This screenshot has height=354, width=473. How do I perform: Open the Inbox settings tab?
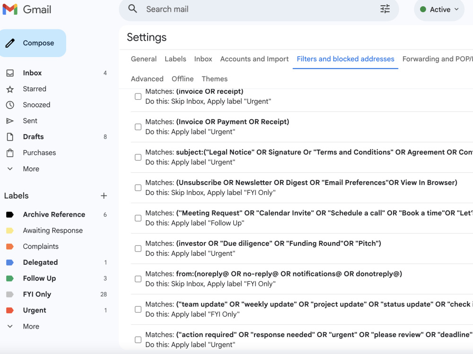pyautogui.click(x=203, y=59)
